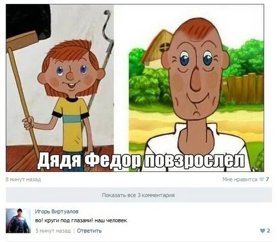The image size is (277, 242).
Task: Open the Superman avatar of the commenter
Action: tap(18, 221)
